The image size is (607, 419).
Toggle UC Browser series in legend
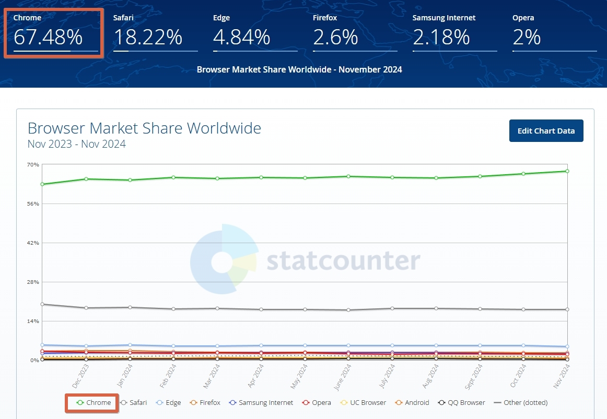tap(363, 402)
